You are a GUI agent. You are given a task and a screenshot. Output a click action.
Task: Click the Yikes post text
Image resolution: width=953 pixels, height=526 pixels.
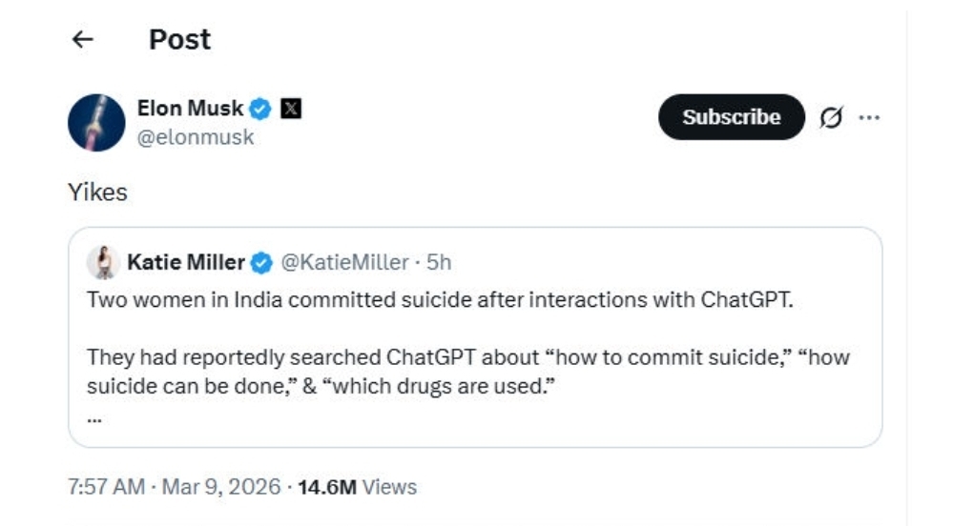[x=97, y=192]
